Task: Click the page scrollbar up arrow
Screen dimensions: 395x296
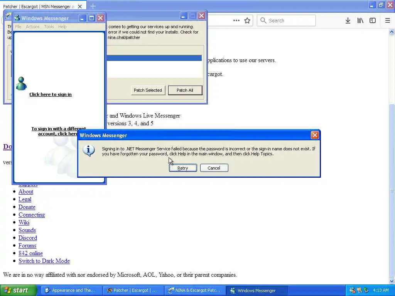Action: (x=392, y=32)
